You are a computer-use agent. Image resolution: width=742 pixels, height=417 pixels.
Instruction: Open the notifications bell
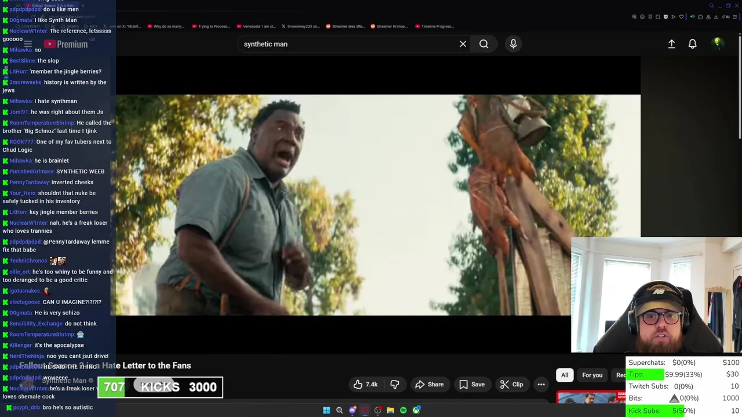pyautogui.click(x=692, y=44)
